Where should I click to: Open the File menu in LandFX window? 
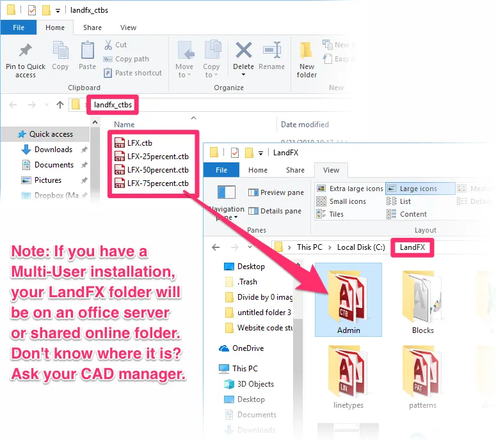[x=221, y=170]
